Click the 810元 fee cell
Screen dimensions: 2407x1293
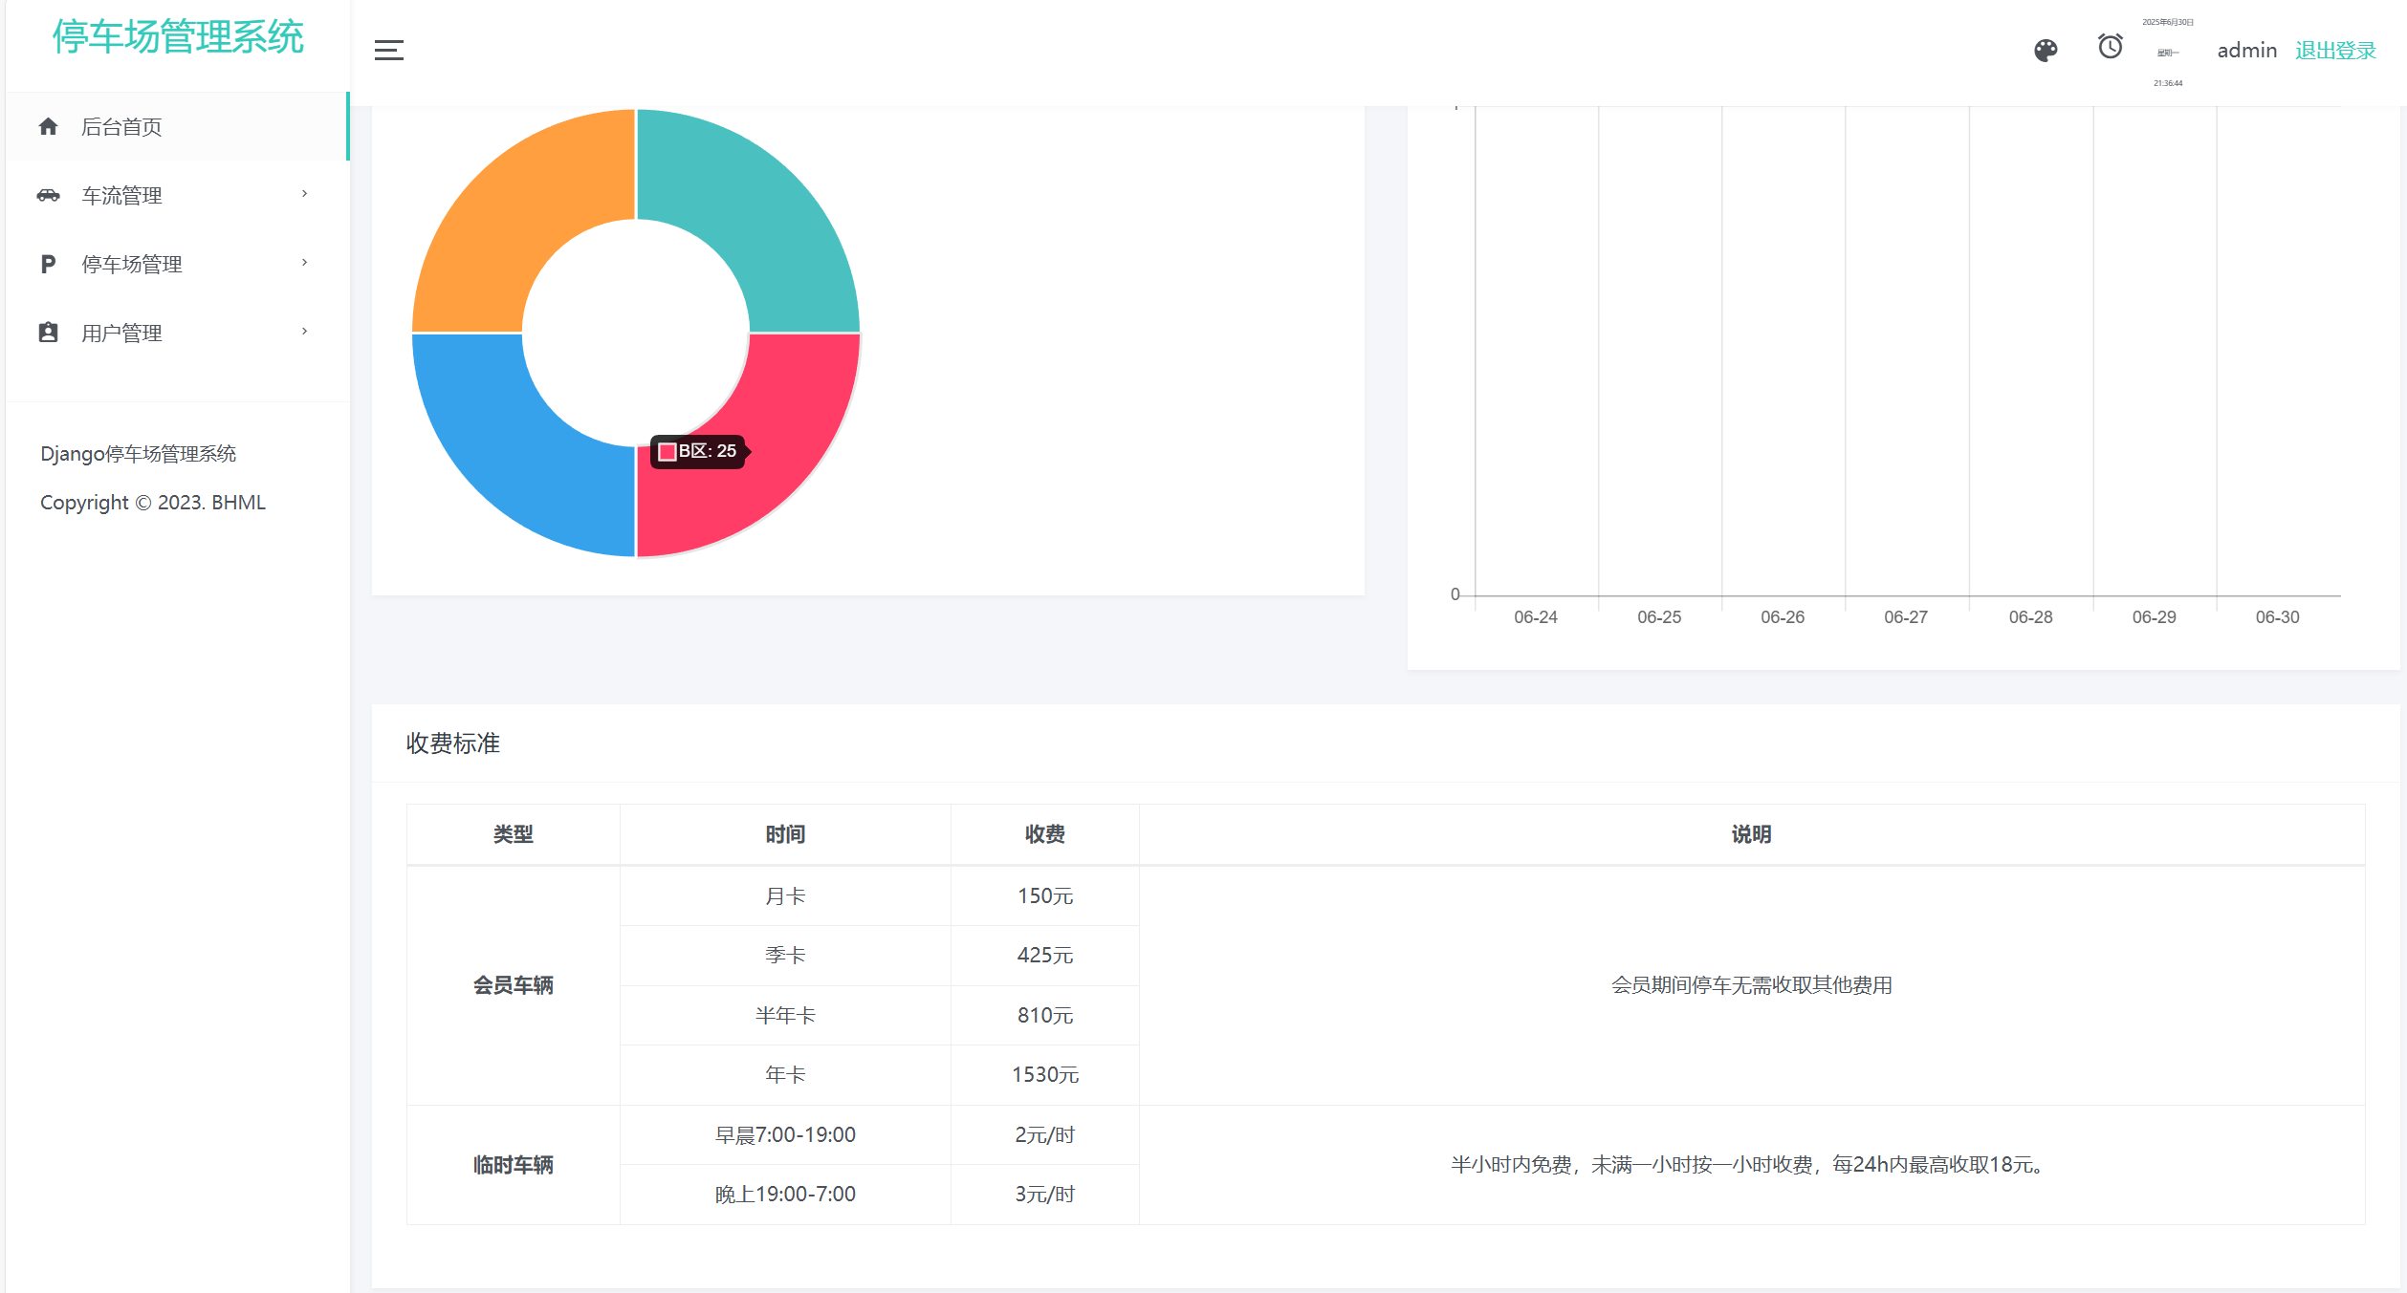(1045, 1016)
